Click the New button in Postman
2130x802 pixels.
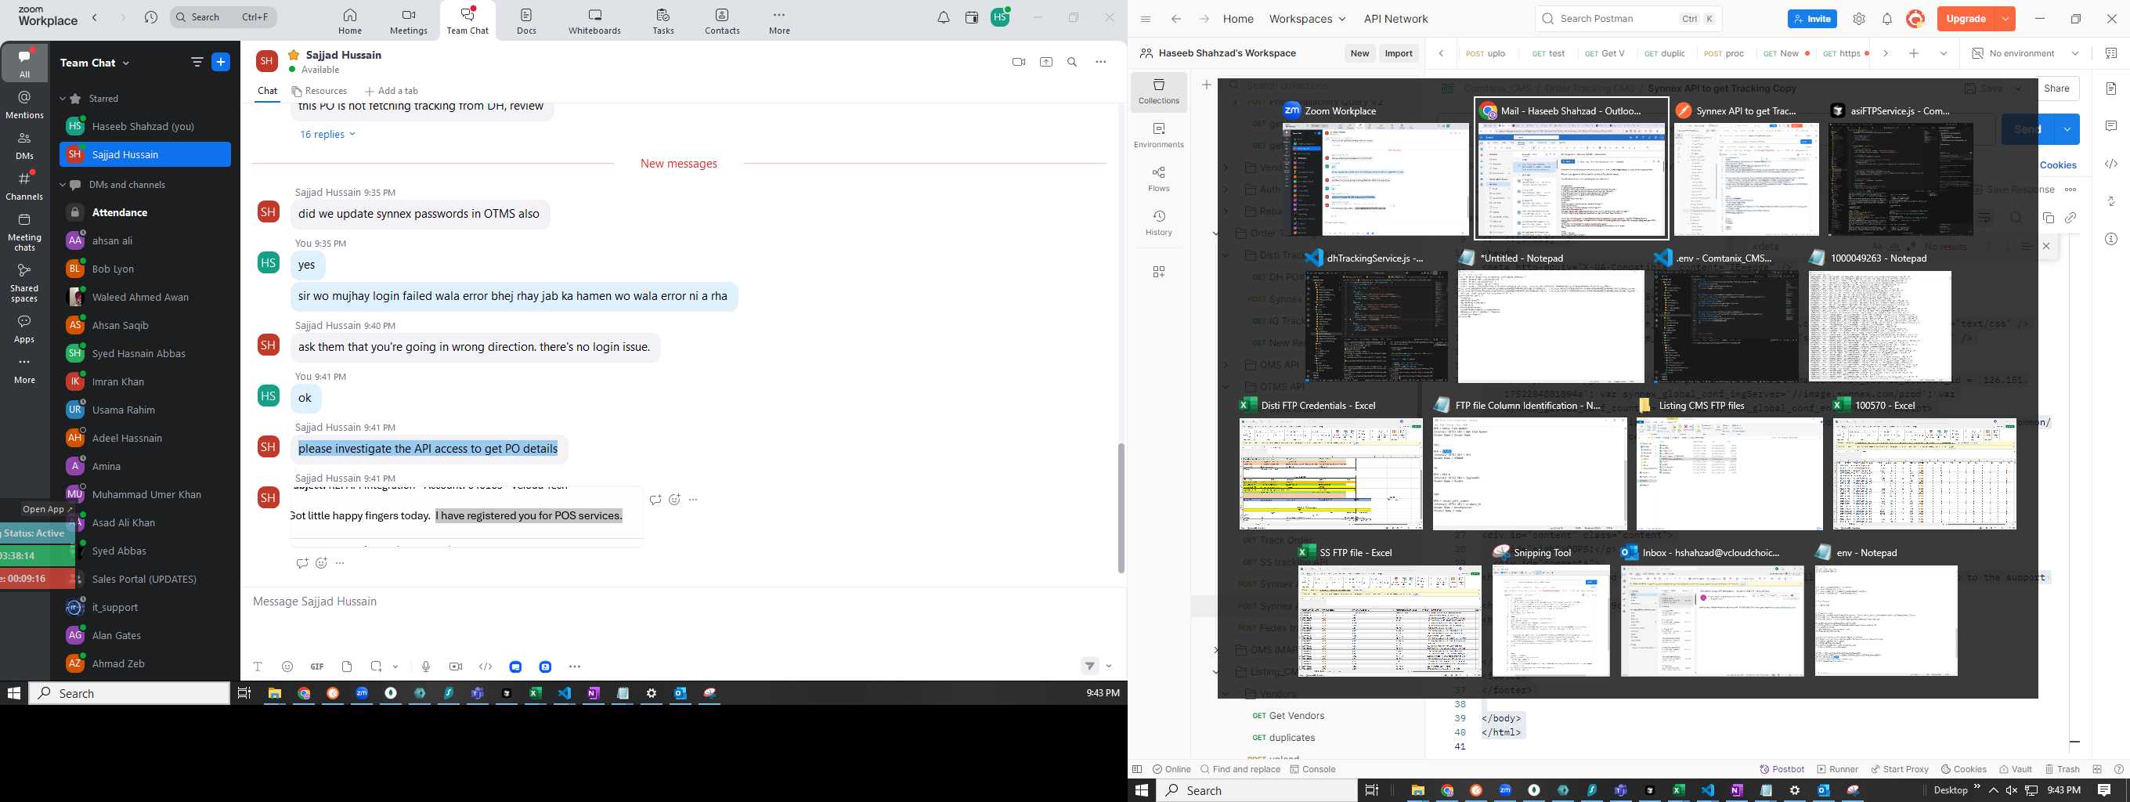pos(1359,53)
